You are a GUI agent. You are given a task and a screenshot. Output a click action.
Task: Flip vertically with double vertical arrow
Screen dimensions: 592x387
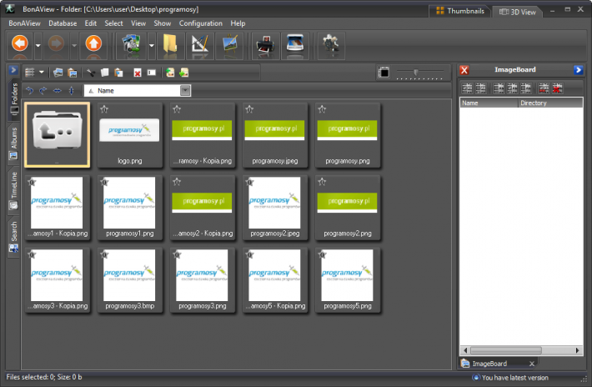[x=72, y=91]
